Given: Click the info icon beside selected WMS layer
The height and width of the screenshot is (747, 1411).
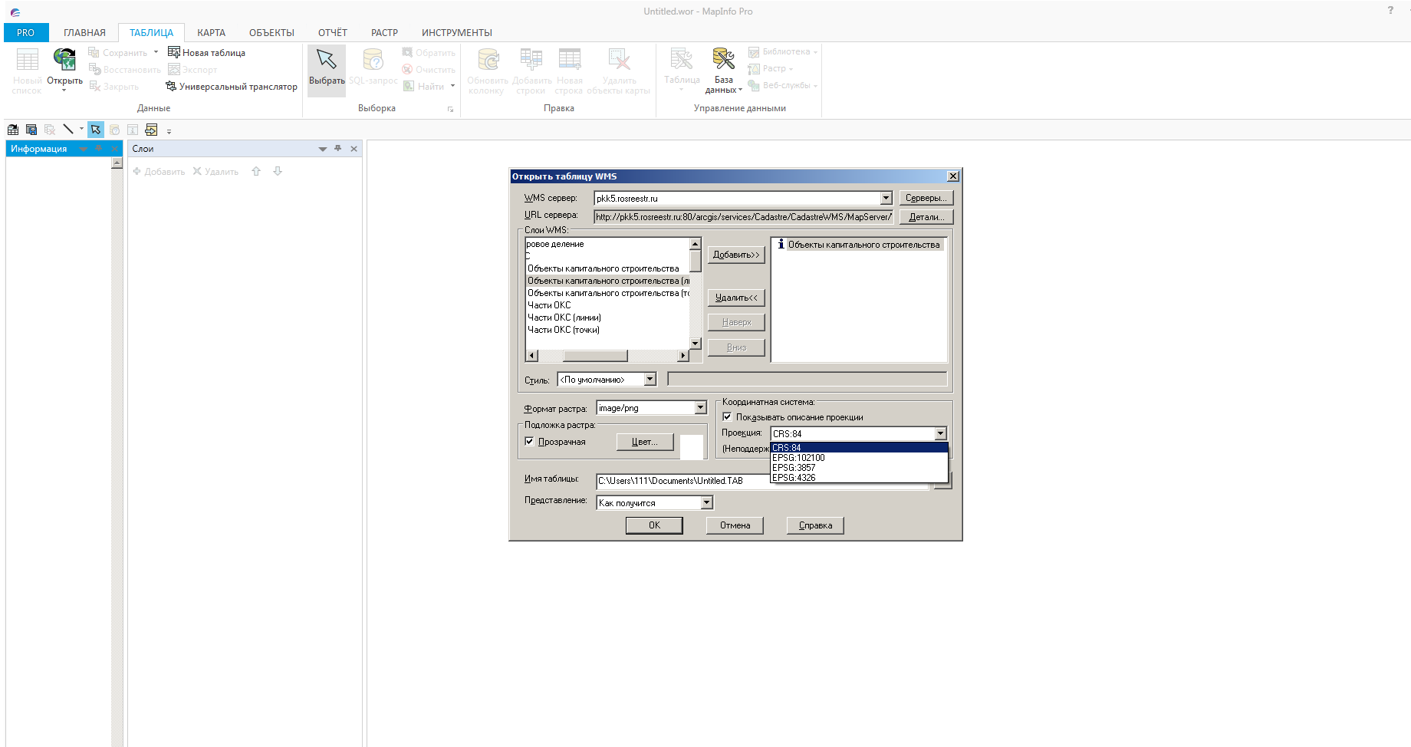Looking at the screenshot, I should (x=781, y=245).
